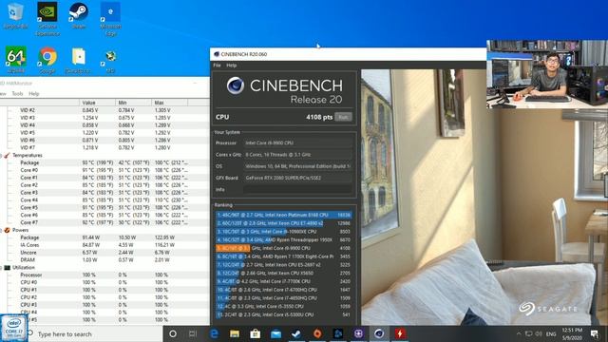Open the network icon in the system tray
Image resolution: width=608 pixels, height=342 pixels.
pyautogui.click(x=528, y=333)
